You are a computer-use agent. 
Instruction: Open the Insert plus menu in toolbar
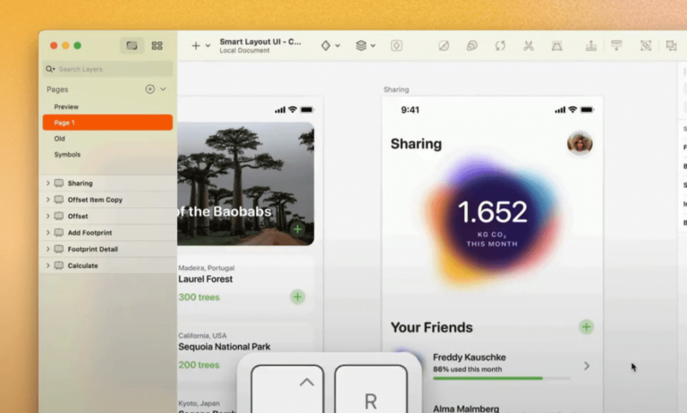[196, 46]
